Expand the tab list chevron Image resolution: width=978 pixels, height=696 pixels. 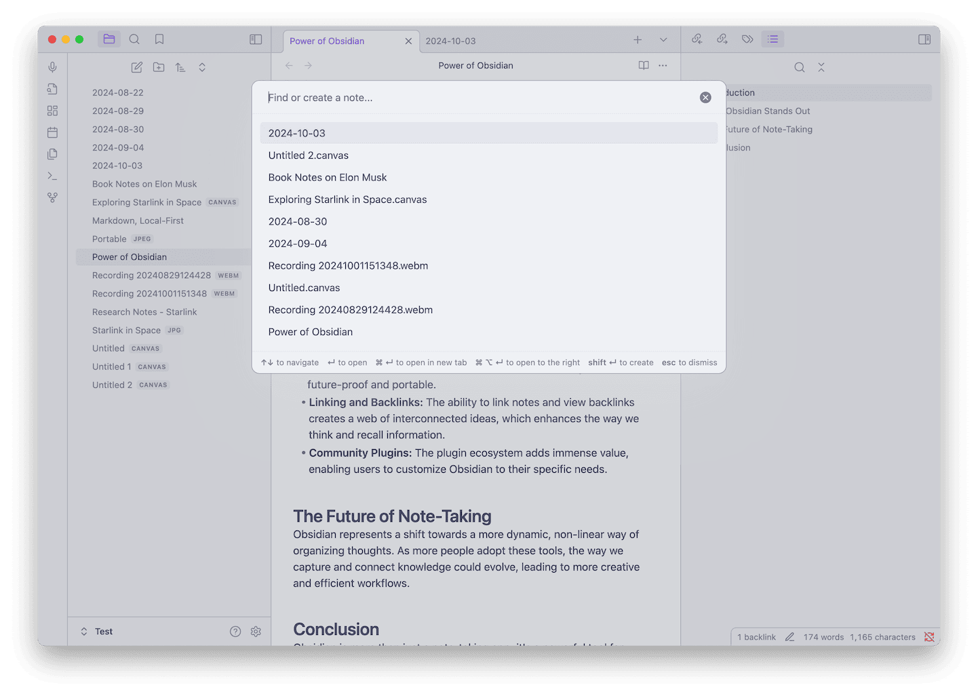click(x=663, y=40)
